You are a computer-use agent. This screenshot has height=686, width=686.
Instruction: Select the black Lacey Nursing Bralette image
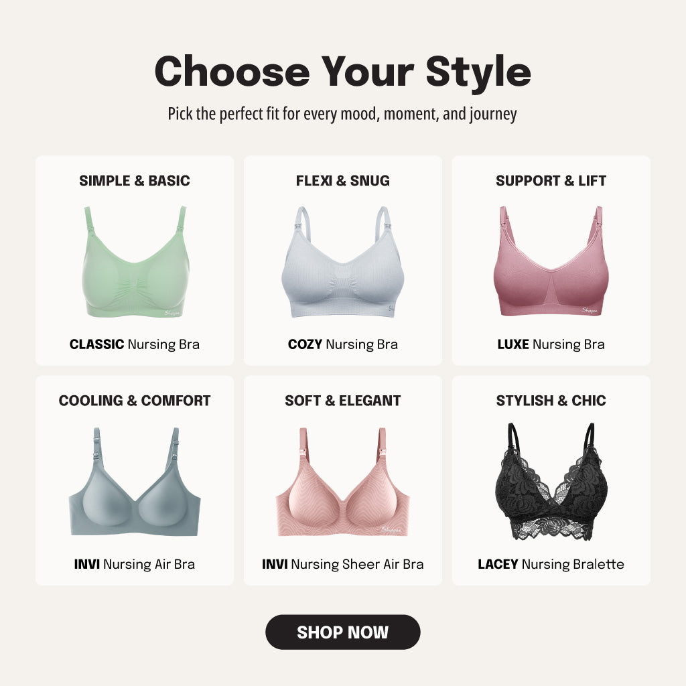551,482
